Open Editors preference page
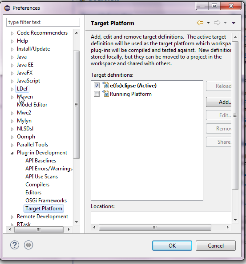This screenshot has width=246, height=264. [33, 193]
